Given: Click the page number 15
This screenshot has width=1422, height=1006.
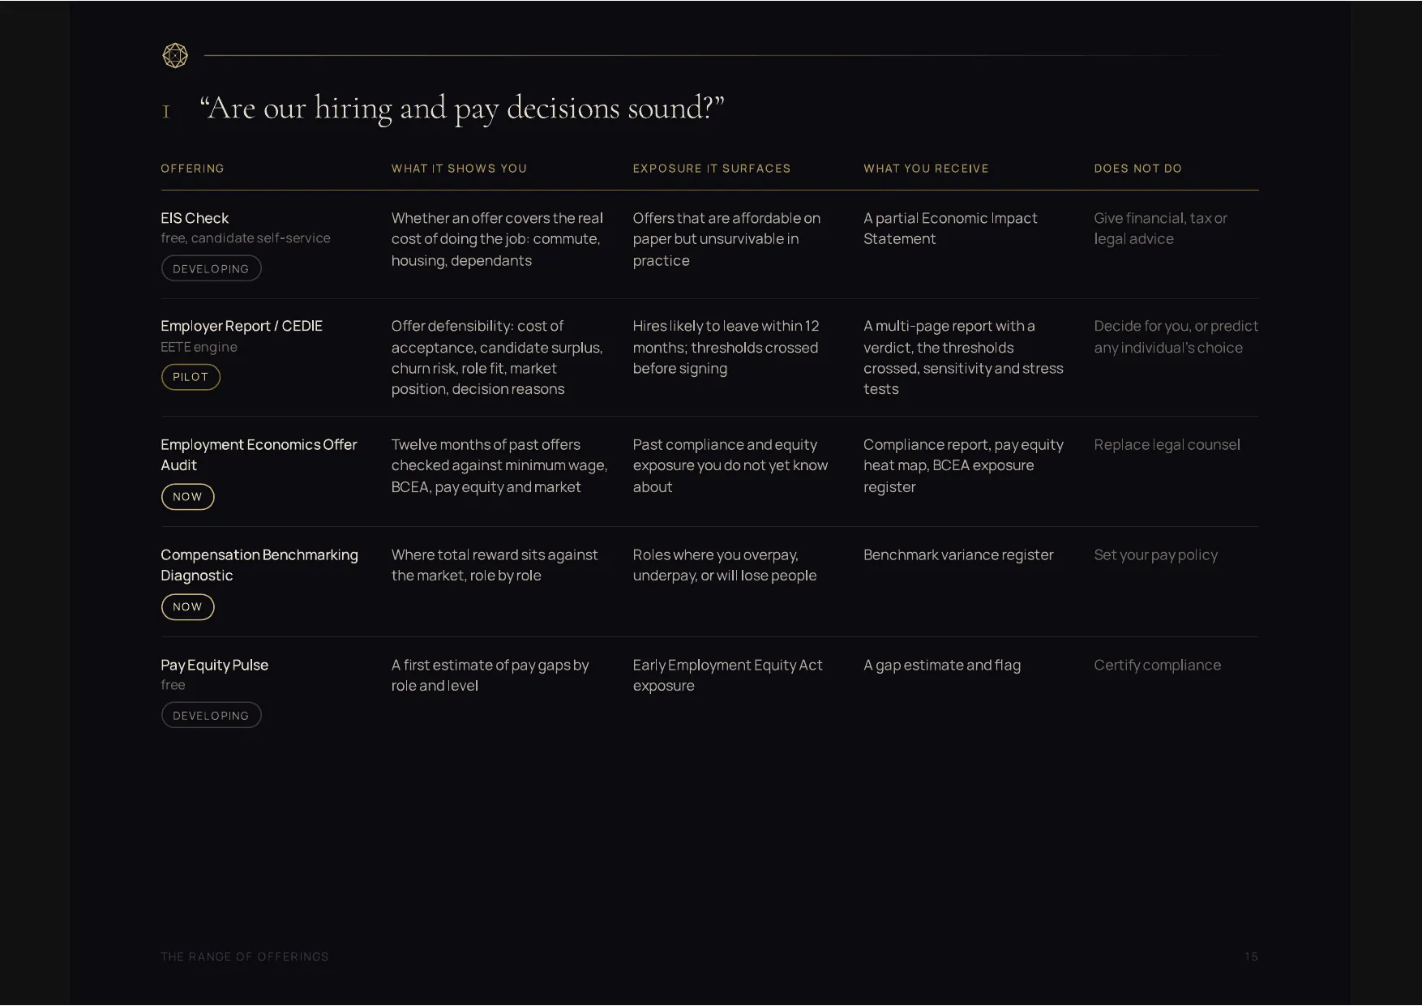Looking at the screenshot, I should pyautogui.click(x=1251, y=957).
